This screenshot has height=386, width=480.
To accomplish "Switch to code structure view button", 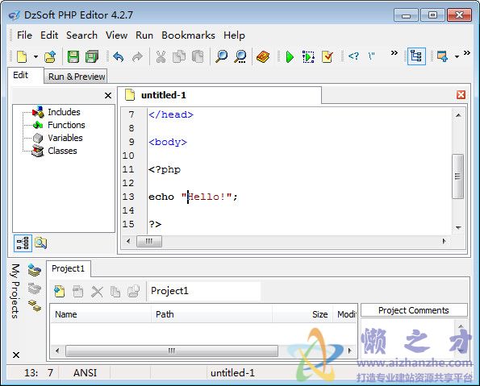I will tap(23, 243).
